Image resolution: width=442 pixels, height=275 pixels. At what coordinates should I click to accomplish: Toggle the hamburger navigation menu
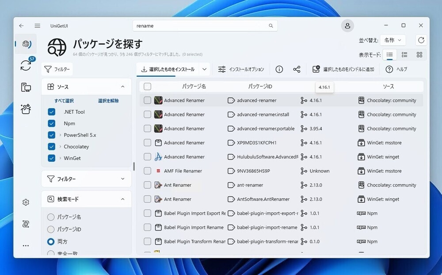coord(37,26)
